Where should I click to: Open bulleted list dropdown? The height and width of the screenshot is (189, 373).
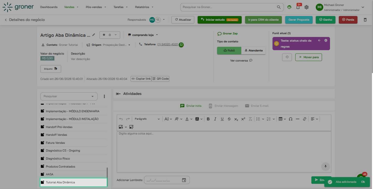point(260,119)
